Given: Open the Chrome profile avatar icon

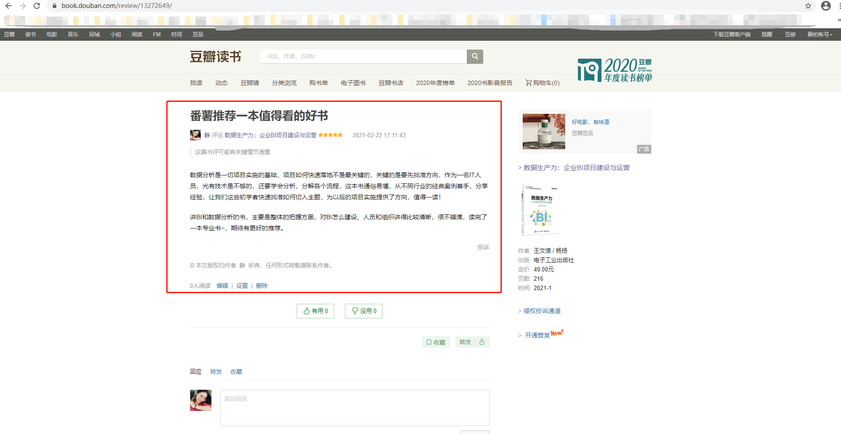Looking at the screenshot, I should pyautogui.click(x=826, y=6).
